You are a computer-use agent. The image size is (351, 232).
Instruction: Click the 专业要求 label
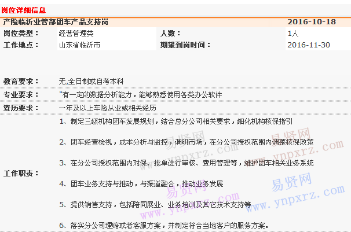21,95
